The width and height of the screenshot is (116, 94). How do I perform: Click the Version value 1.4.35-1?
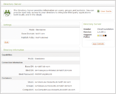[x=101, y=32]
